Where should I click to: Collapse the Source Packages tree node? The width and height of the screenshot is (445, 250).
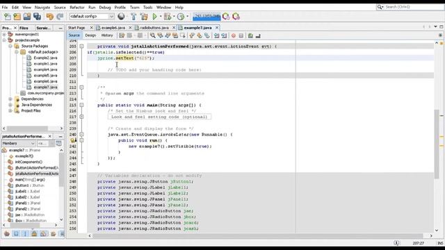click(x=10, y=46)
